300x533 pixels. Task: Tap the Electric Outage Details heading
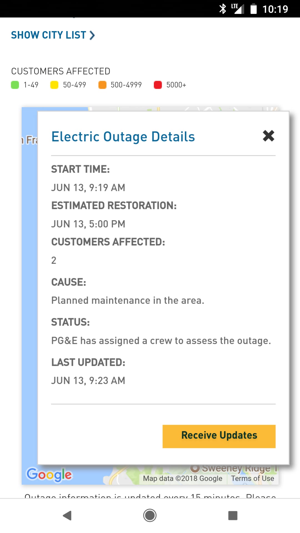[123, 137]
